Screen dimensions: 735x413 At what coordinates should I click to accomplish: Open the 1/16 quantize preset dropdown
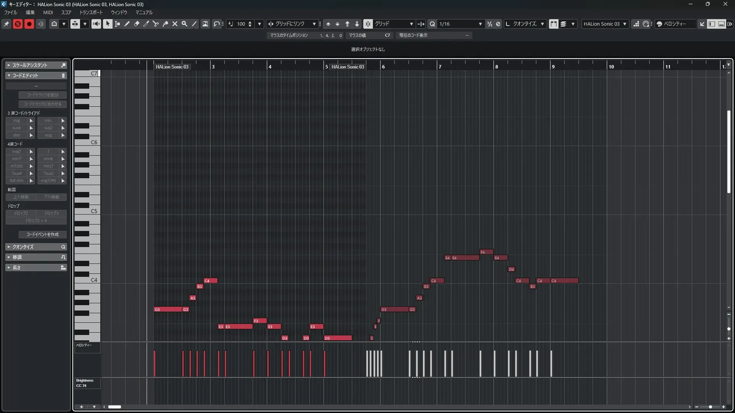(x=480, y=24)
